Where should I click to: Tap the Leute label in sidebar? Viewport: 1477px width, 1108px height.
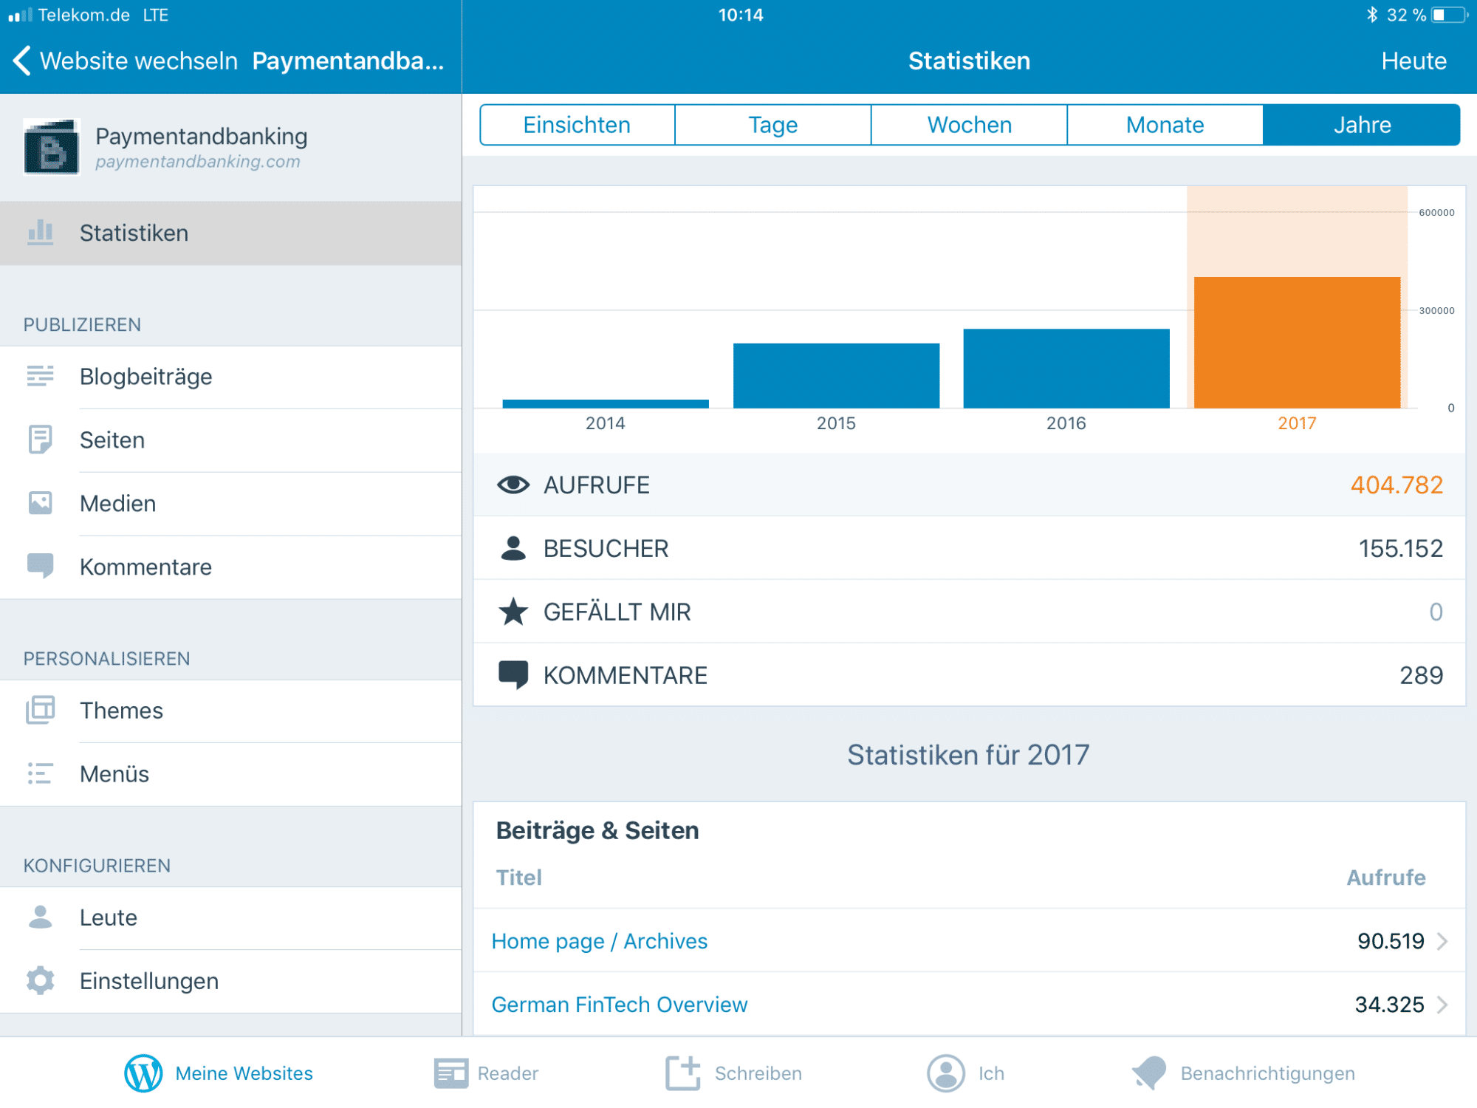point(109,917)
